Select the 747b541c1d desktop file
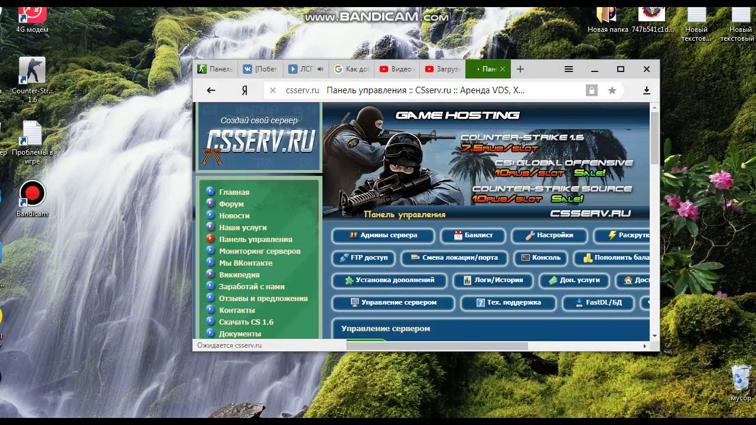The image size is (756, 425). [x=652, y=19]
